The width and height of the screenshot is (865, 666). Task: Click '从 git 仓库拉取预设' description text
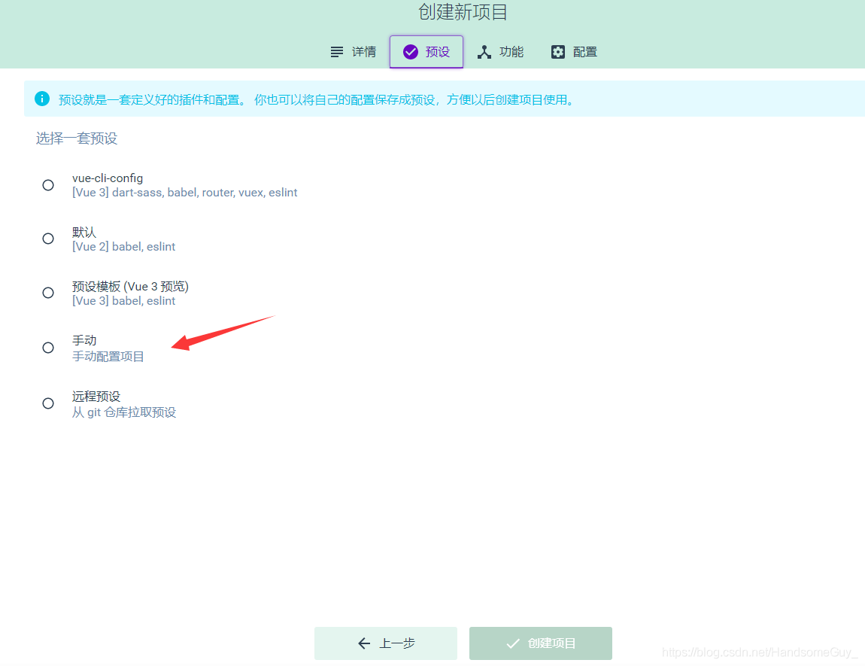coord(124,412)
